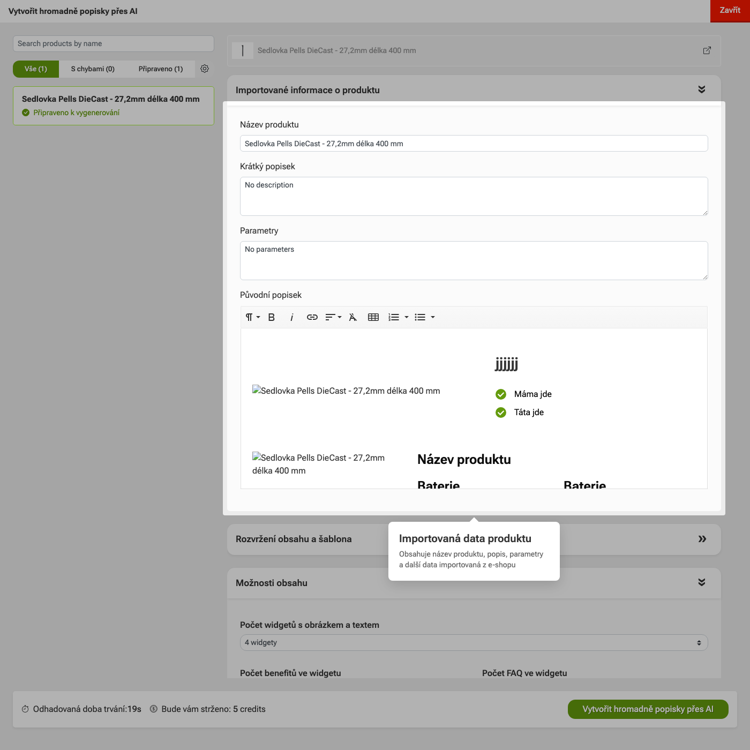Select Sedlovka Pells DieCast product in list
Viewport: 750px width, 750px height.
(114, 106)
